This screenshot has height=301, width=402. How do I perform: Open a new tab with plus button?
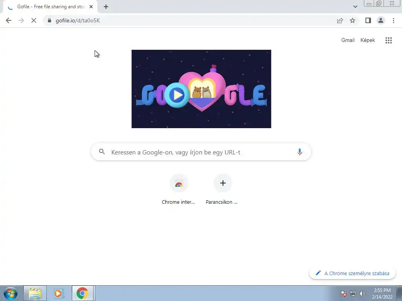point(106,7)
